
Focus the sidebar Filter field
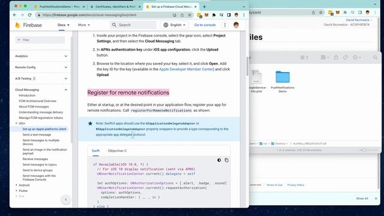(x=40, y=40)
